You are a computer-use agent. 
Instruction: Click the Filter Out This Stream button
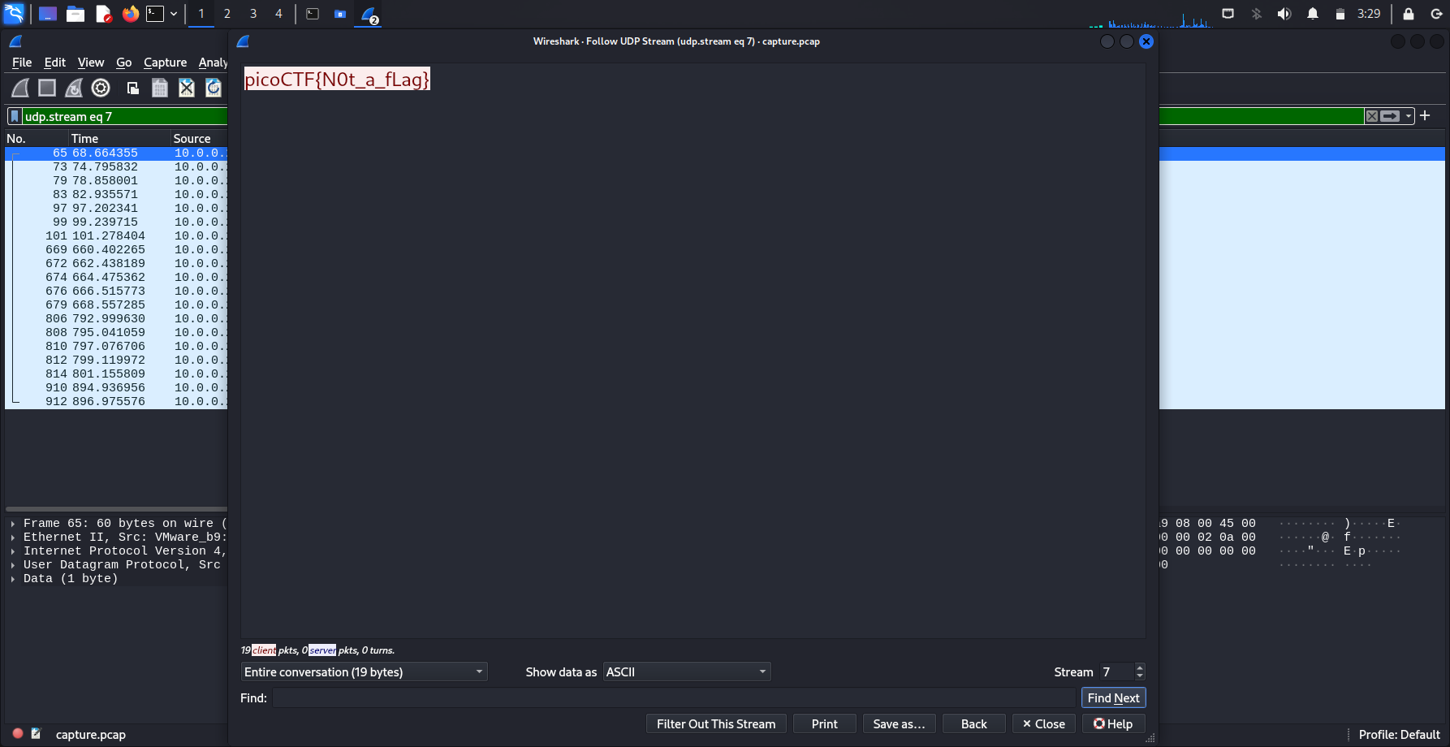tap(715, 723)
